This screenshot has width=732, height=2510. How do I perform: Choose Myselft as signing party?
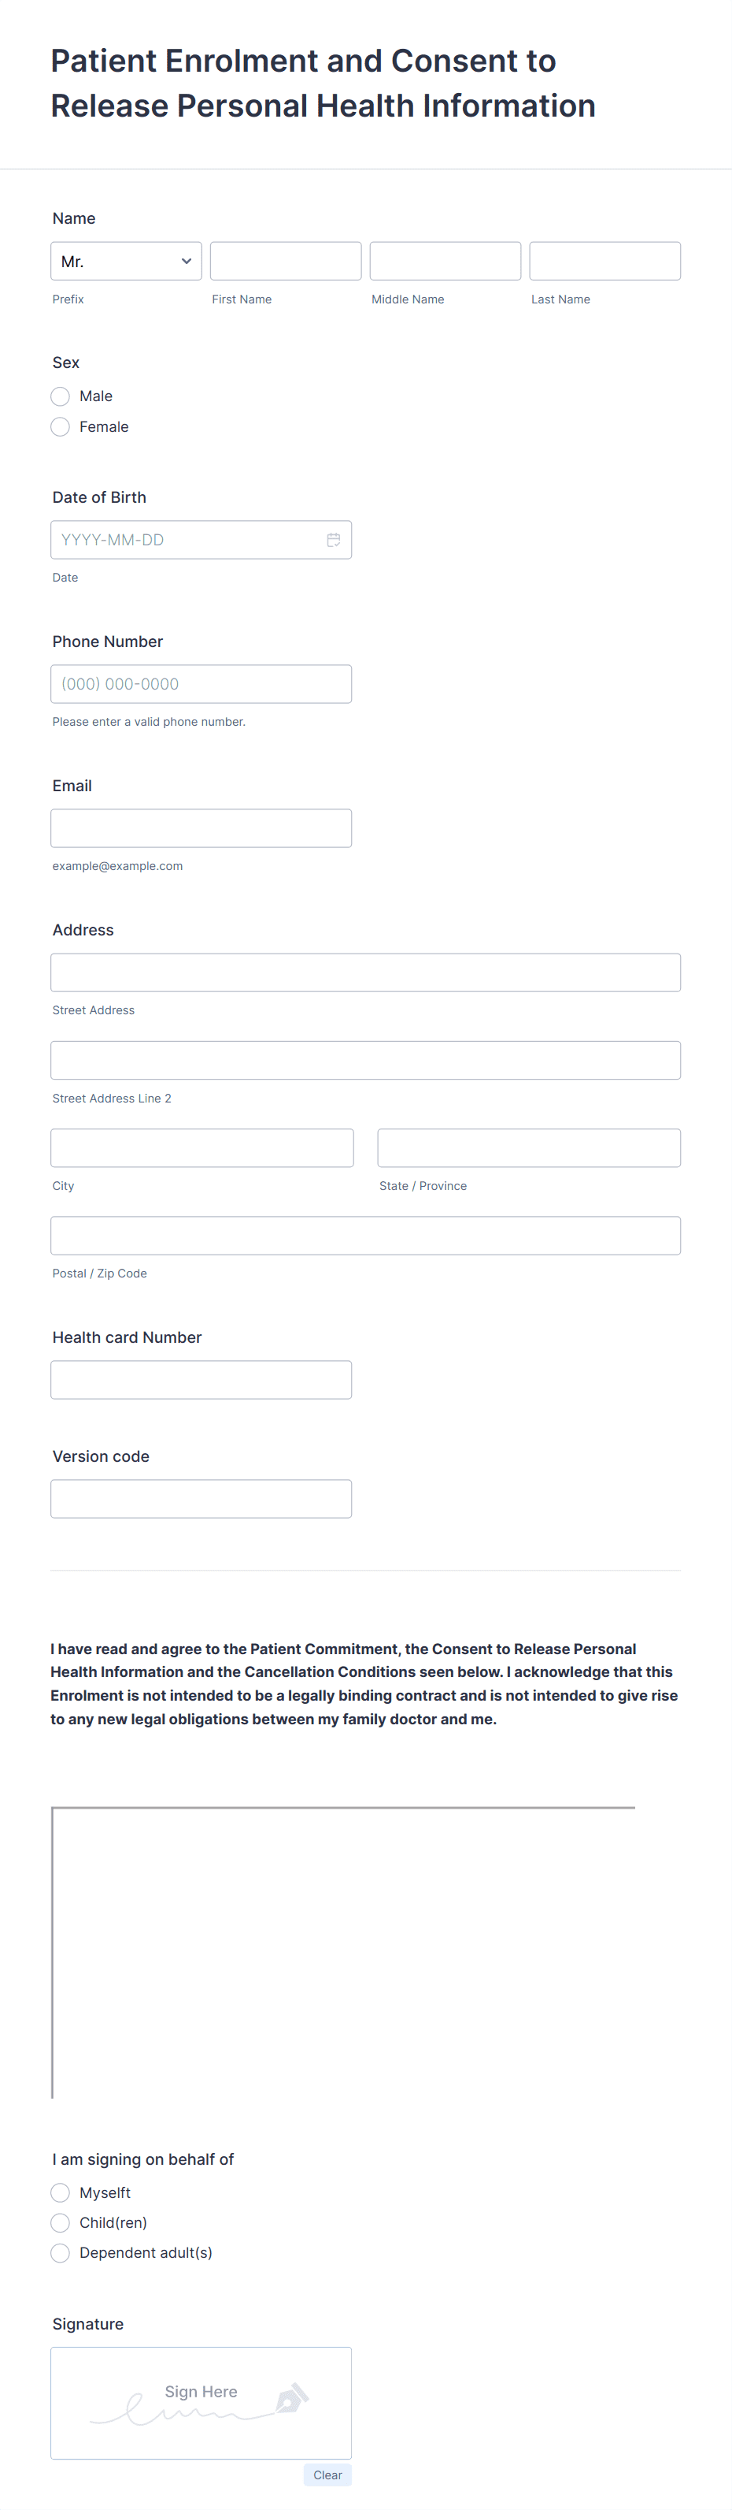(x=61, y=2193)
